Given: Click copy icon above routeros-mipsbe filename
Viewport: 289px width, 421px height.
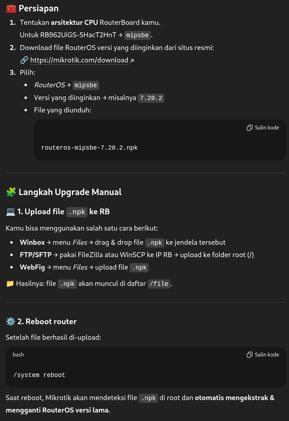Looking at the screenshot, I should [250, 128].
